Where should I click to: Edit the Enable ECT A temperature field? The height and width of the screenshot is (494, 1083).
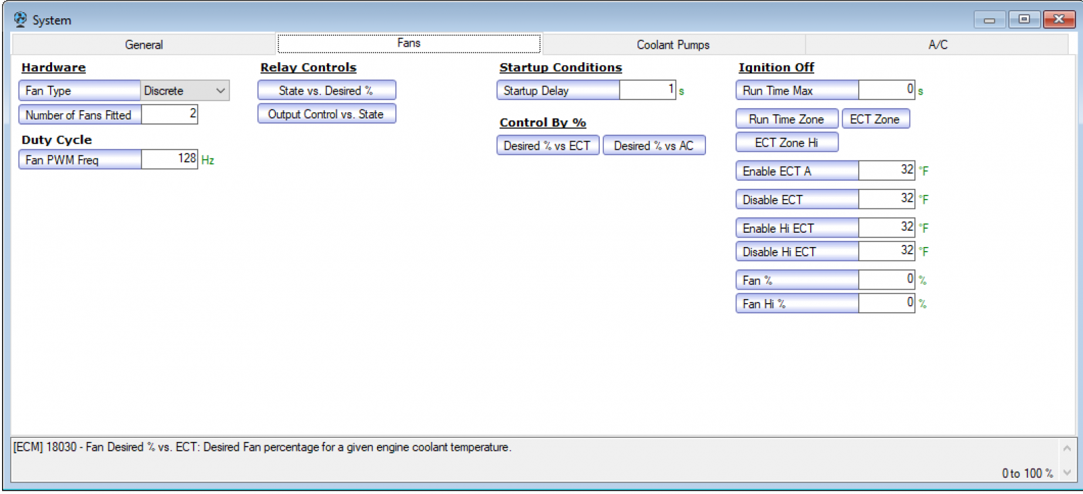pos(886,171)
